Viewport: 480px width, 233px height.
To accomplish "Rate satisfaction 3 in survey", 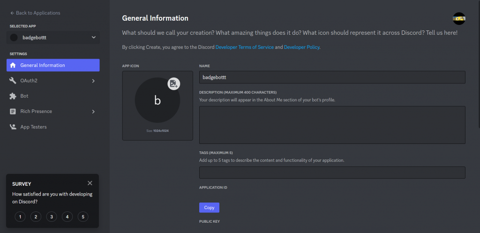I will pyautogui.click(x=52, y=217).
